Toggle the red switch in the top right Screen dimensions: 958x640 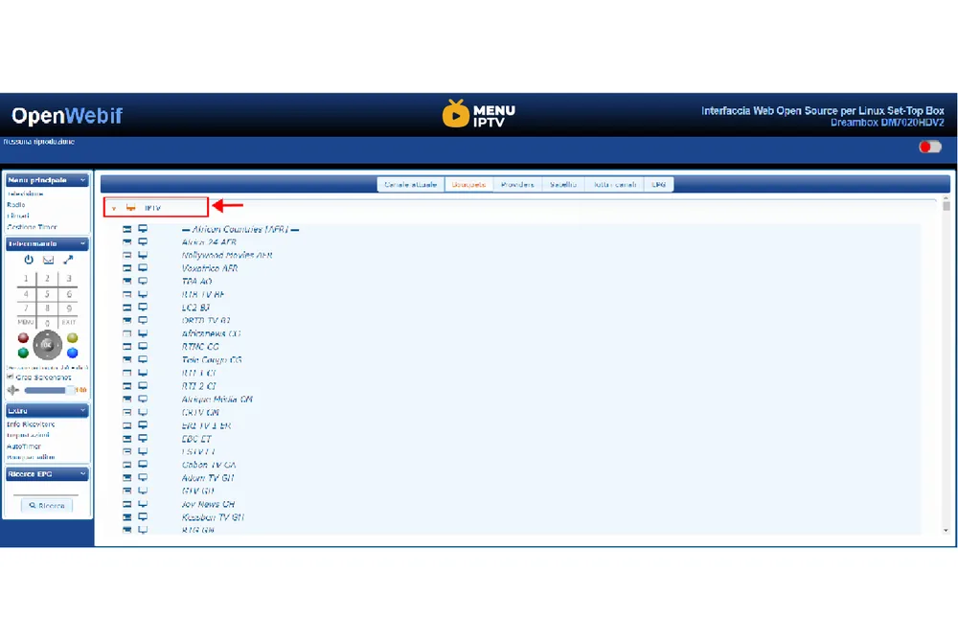point(930,147)
